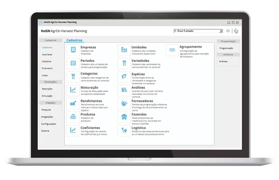
Task: Click the Produtos title link
Action: click(x=88, y=114)
